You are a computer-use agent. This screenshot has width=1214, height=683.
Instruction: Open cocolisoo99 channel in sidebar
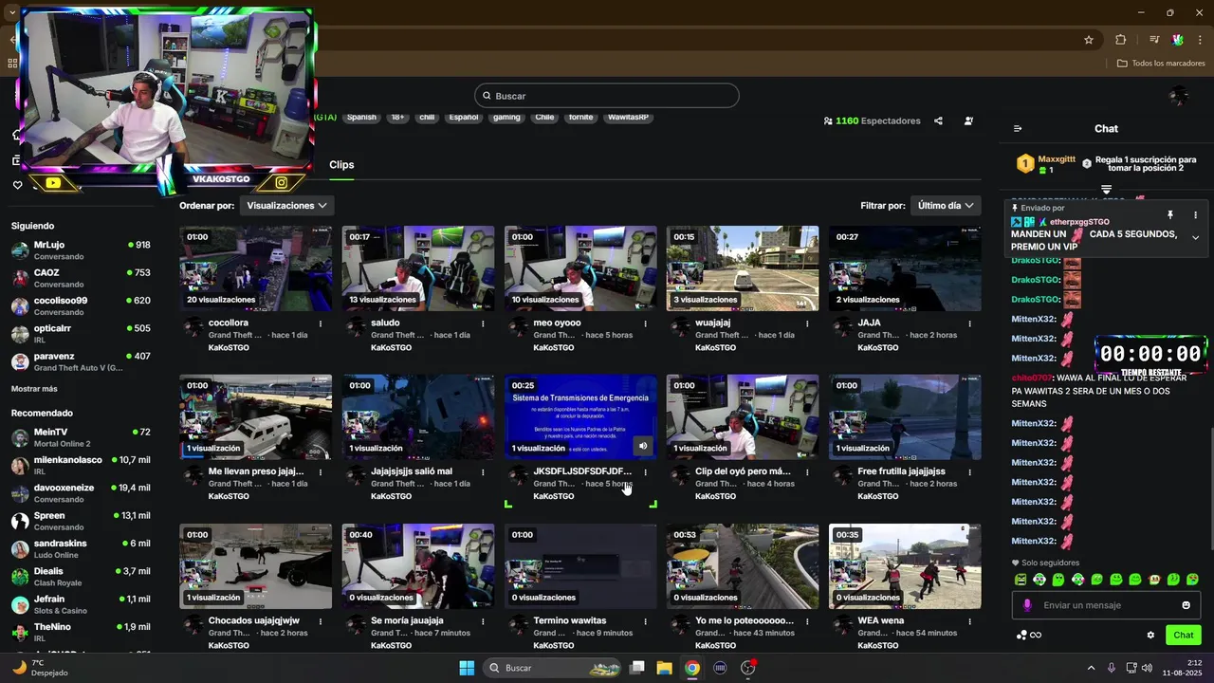click(81, 305)
